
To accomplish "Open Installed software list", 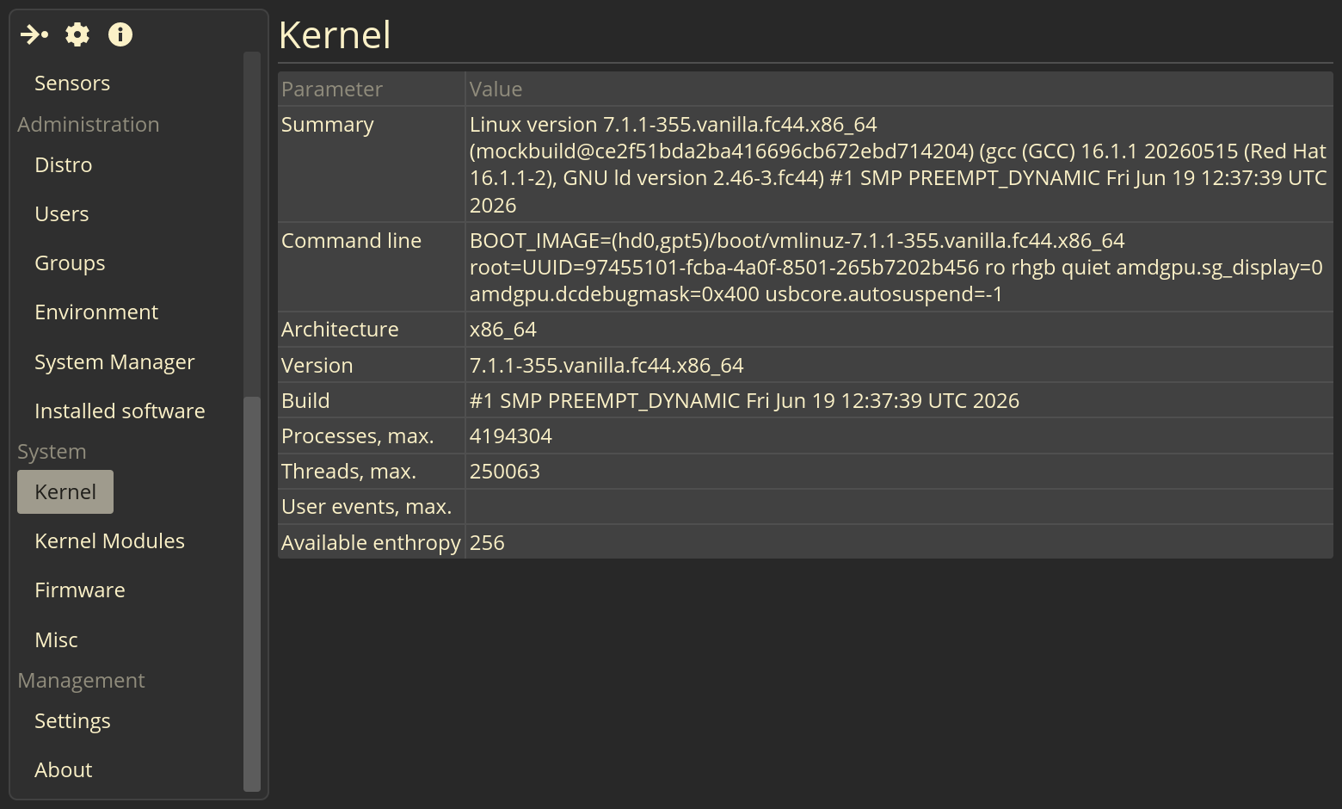I will pos(120,411).
